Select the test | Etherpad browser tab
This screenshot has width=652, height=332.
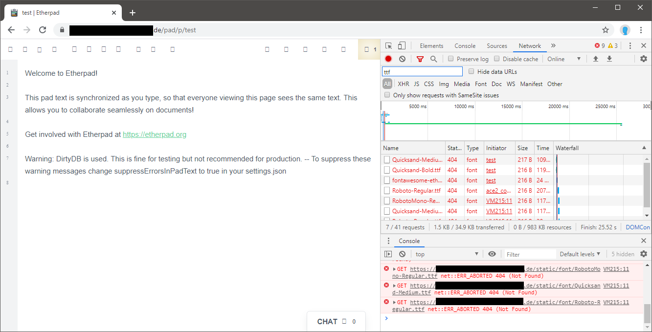click(63, 13)
